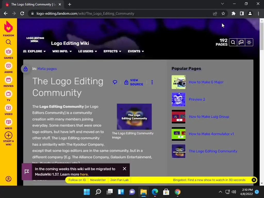Click the wiki search magnifier button
Screen dimensions: 264x198
pyautogui.click(x=233, y=42)
